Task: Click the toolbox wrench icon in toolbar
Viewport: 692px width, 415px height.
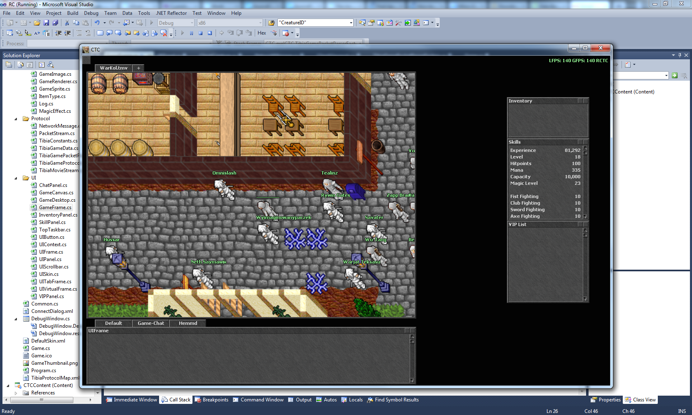Action: coord(398,23)
